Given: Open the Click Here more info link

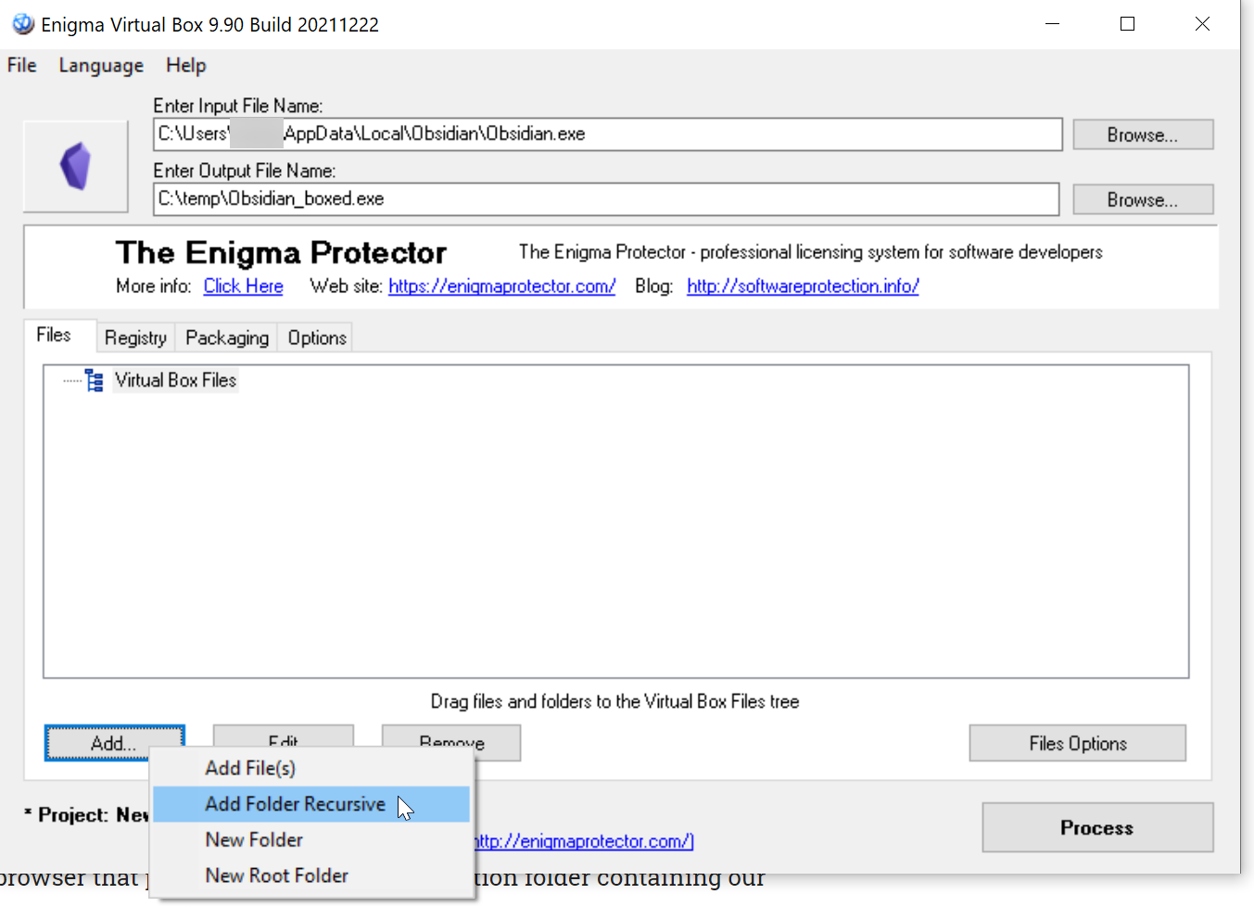Looking at the screenshot, I should tap(244, 287).
